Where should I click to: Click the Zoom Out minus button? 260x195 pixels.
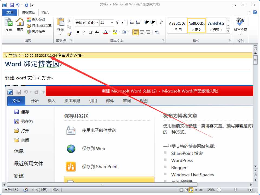pos(219,190)
